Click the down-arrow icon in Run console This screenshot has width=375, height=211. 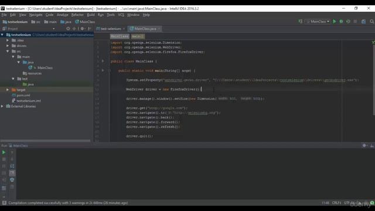(12, 159)
